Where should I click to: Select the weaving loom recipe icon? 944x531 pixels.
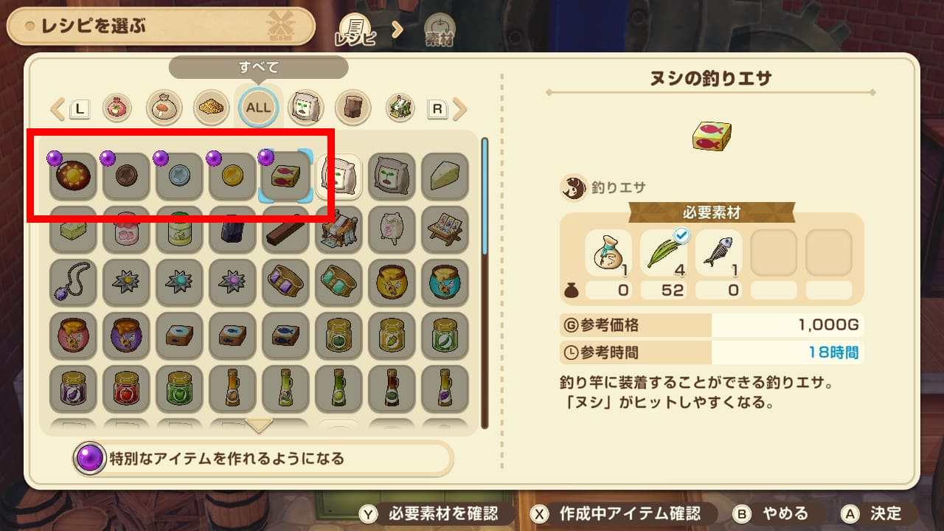pos(339,230)
